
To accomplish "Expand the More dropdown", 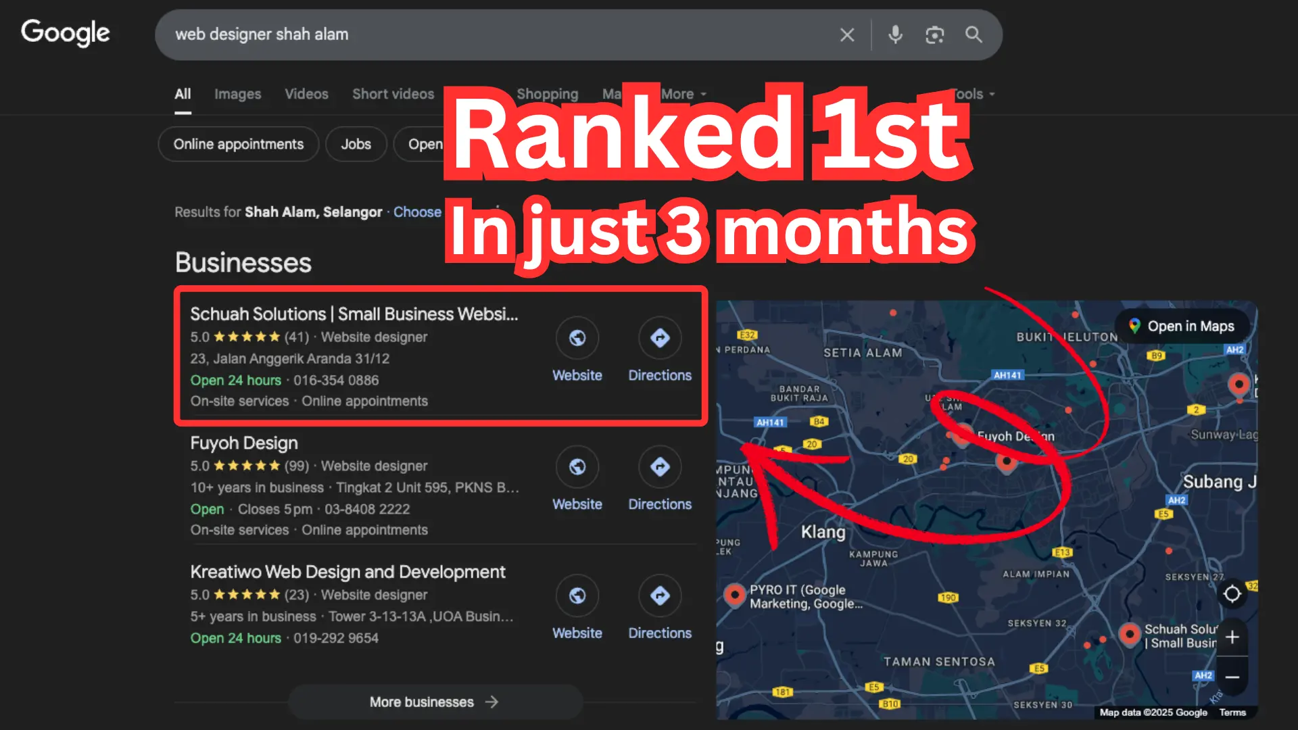I will tap(683, 94).
